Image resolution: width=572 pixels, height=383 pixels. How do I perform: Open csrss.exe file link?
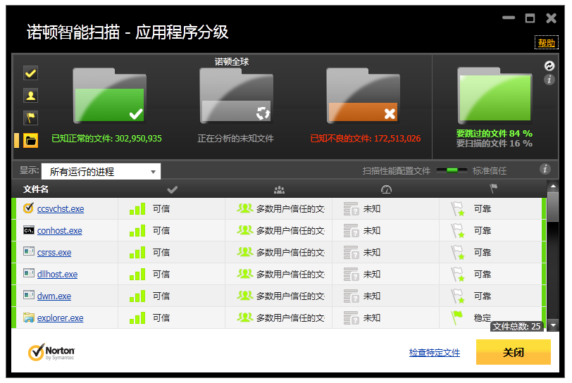pos(54,253)
